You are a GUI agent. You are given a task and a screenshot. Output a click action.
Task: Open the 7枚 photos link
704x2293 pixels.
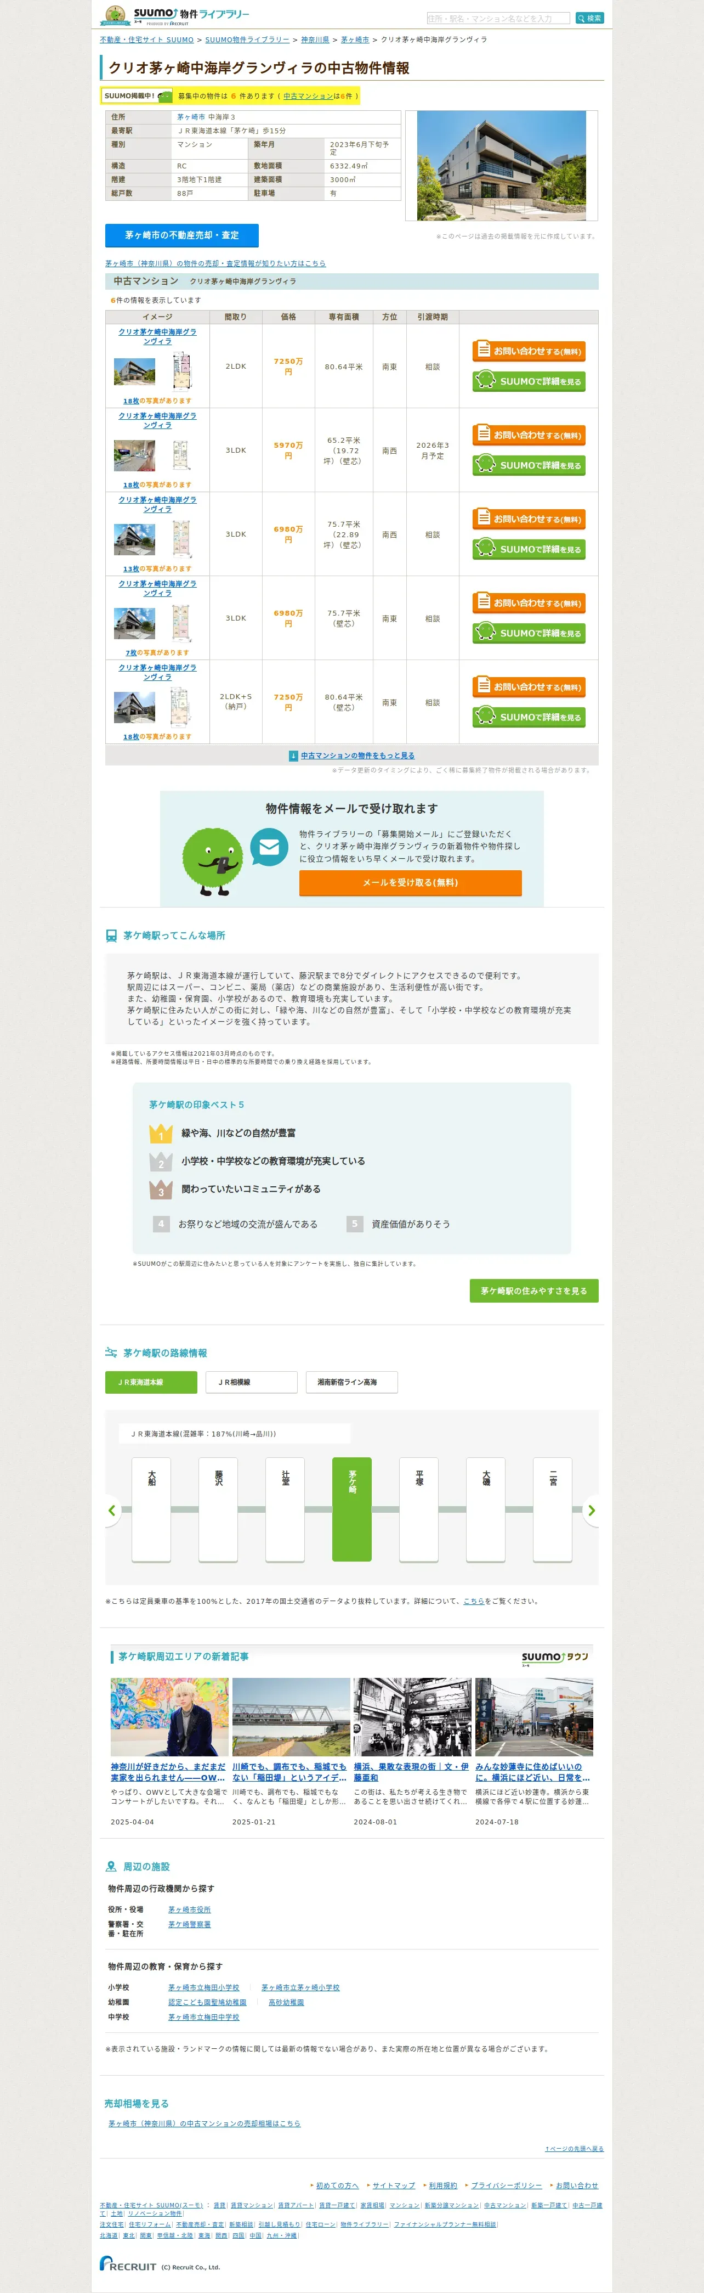coord(131,652)
